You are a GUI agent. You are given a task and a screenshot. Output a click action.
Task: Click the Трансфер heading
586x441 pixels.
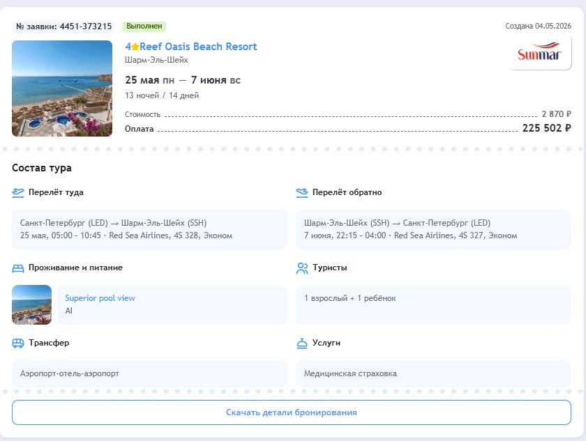[x=49, y=343]
